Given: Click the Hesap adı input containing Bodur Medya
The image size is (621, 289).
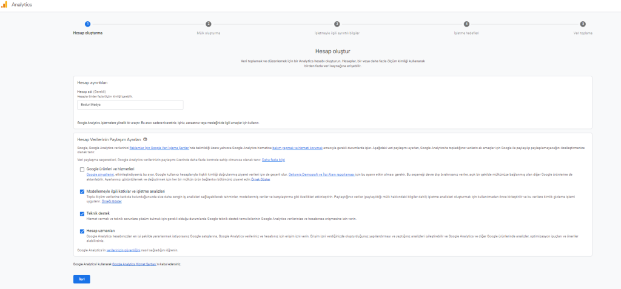Looking at the screenshot, I should (x=130, y=105).
